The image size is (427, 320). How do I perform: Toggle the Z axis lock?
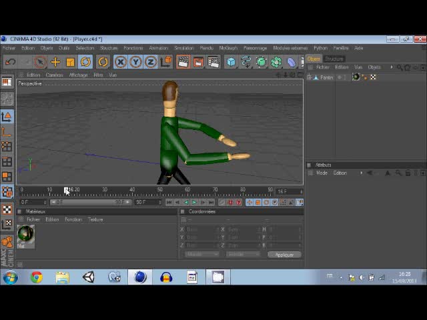tap(151, 62)
